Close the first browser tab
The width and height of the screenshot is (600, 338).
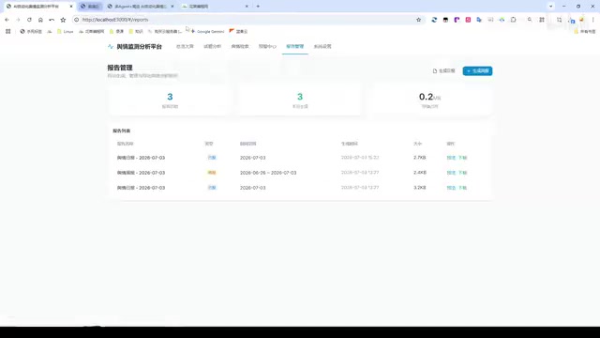pyautogui.click(x=71, y=7)
